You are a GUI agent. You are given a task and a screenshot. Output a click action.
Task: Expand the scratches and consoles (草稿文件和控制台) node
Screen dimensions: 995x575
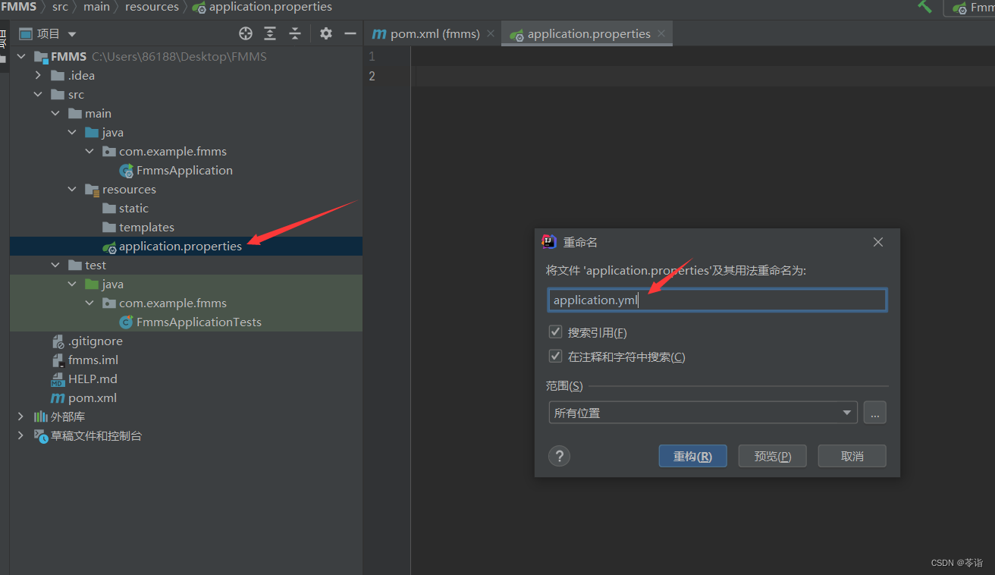click(x=20, y=436)
